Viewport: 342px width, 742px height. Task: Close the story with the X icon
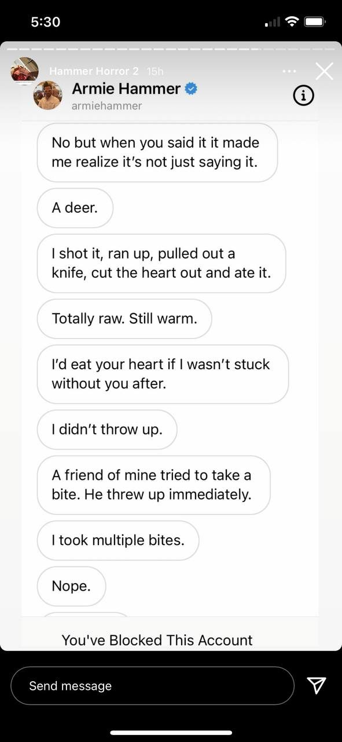(324, 71)
